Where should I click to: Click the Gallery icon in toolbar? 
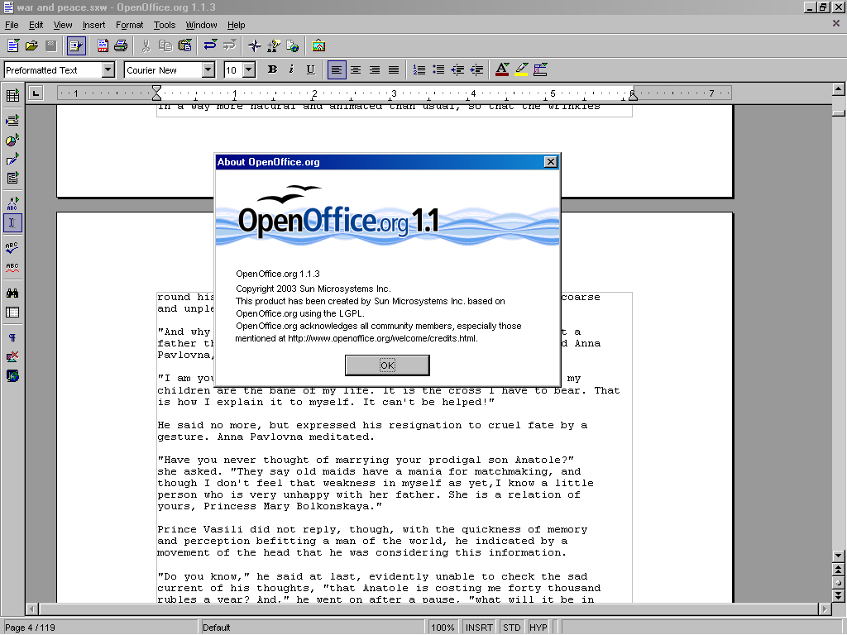point(318,45)
